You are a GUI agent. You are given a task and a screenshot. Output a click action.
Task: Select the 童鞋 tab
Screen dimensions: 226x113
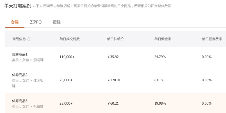pos(57,22)
